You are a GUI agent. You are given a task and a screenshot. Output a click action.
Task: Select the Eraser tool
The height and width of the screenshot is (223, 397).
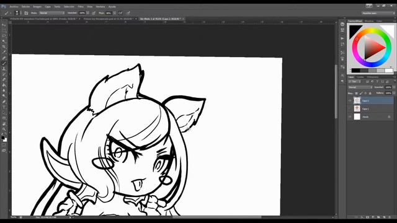point(4,80)
